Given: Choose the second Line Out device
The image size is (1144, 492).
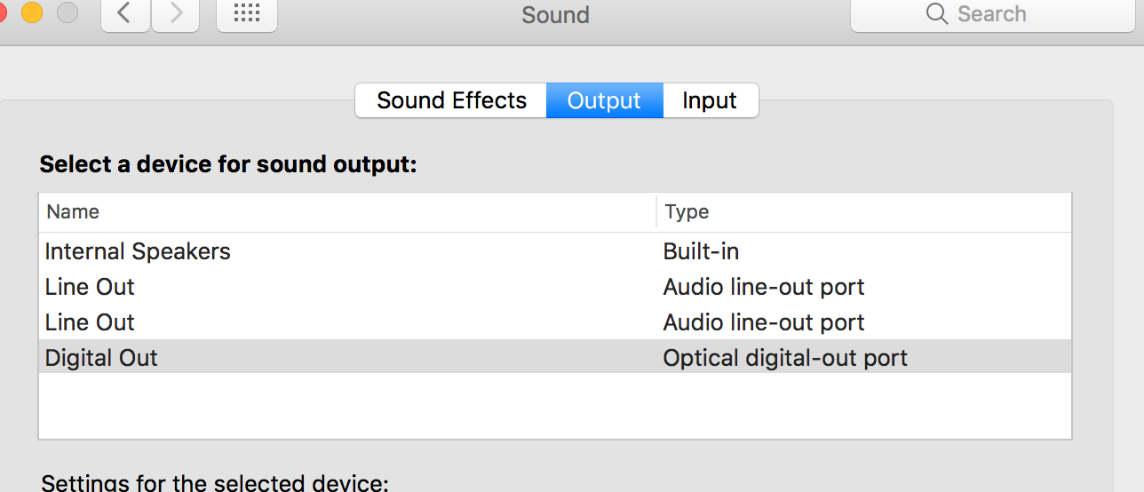Looking at the screenshot, I should 90,322.
